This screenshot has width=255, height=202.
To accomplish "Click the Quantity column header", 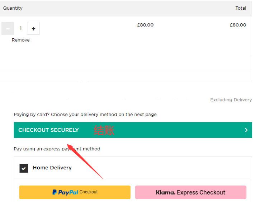I will [13, 8].
